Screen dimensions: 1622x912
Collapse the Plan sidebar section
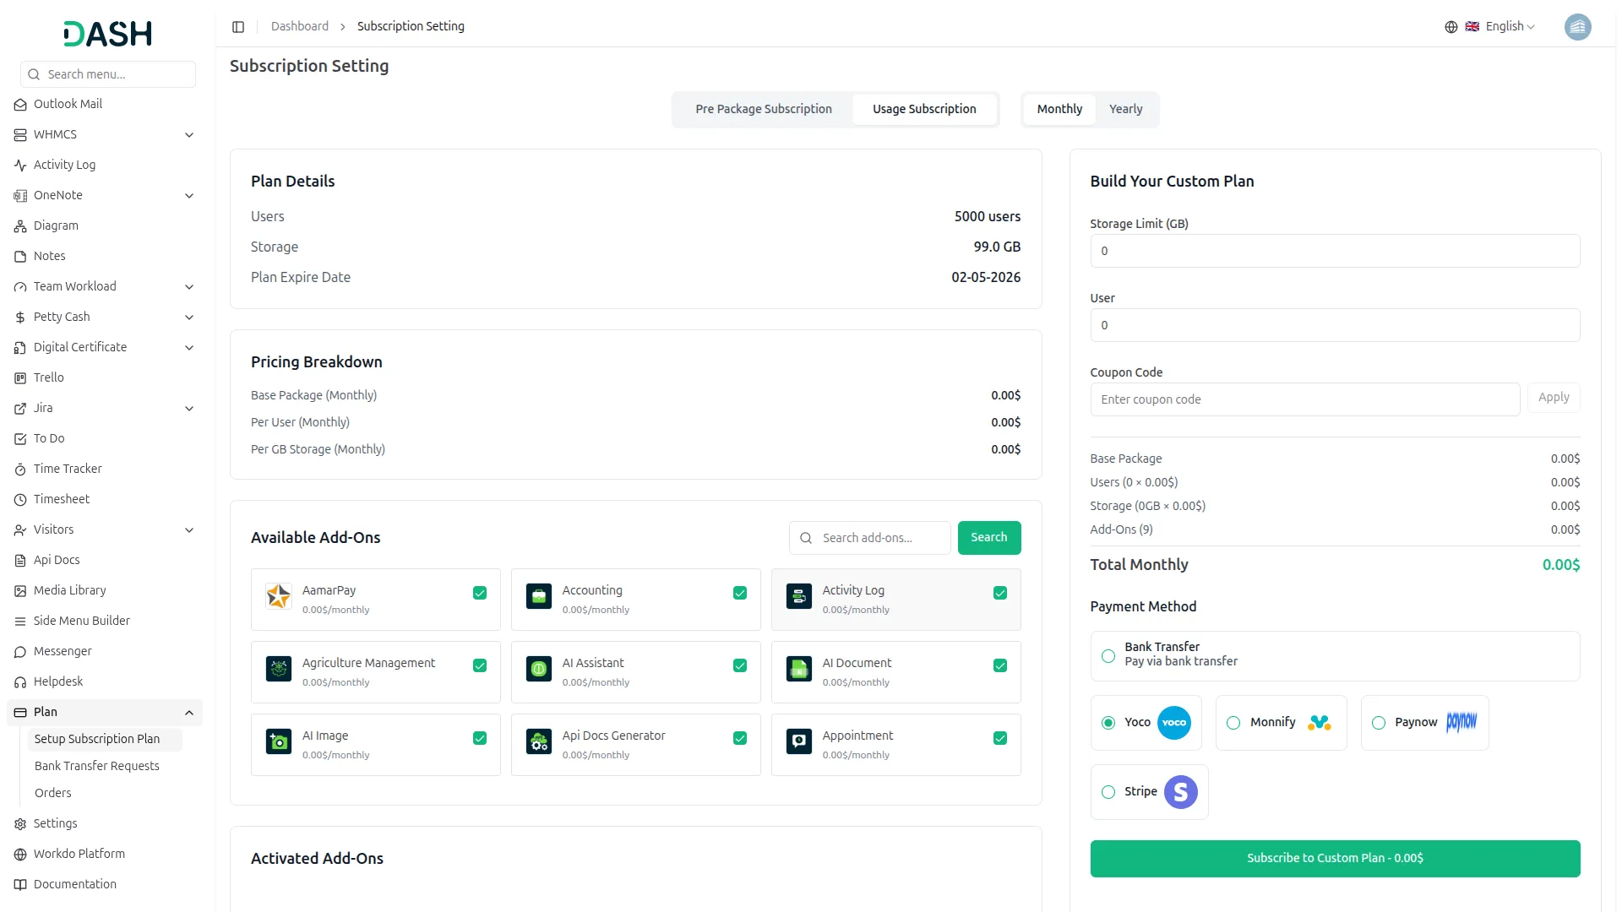pos(189,713)
